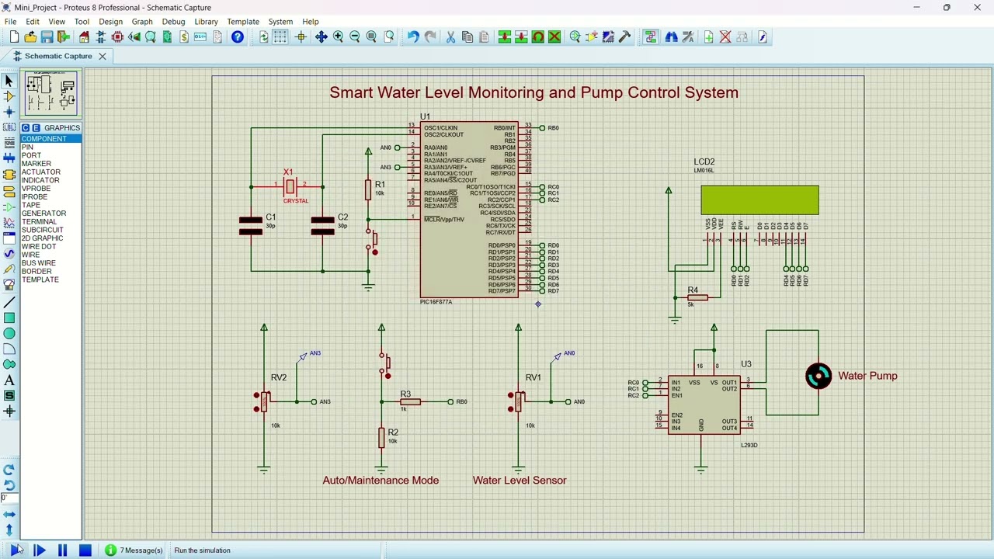Screen dimensions: 994x559
Task: Pause the simulation
Action: (x=62, y=550)
